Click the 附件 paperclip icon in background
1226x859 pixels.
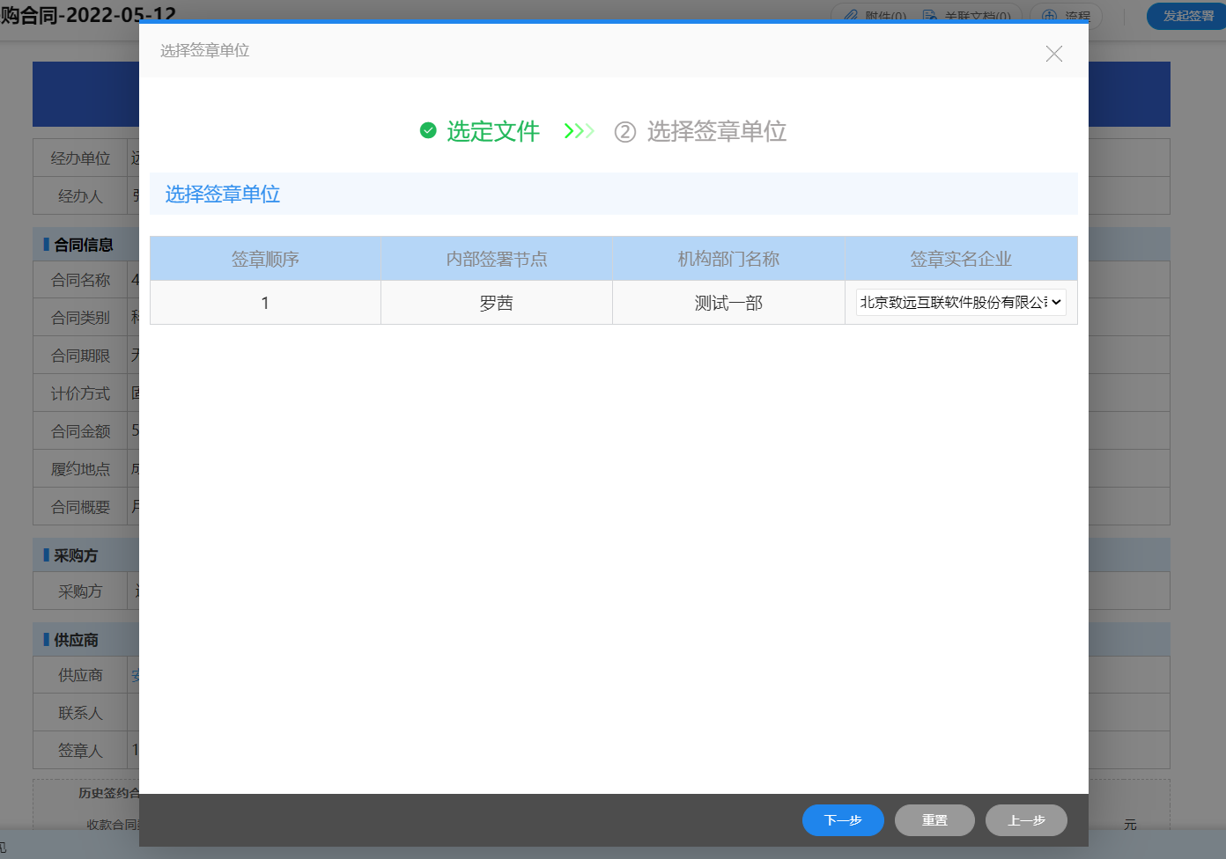click(x=851, y=16)
